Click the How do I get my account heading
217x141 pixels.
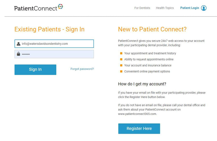pos(142,84)
